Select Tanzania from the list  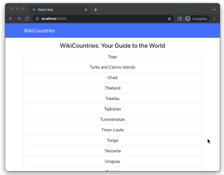pos(113,151)
